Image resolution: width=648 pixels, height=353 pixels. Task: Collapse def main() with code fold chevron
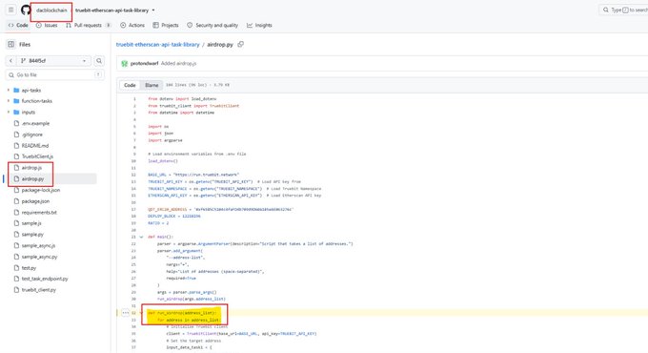(141, 238)
